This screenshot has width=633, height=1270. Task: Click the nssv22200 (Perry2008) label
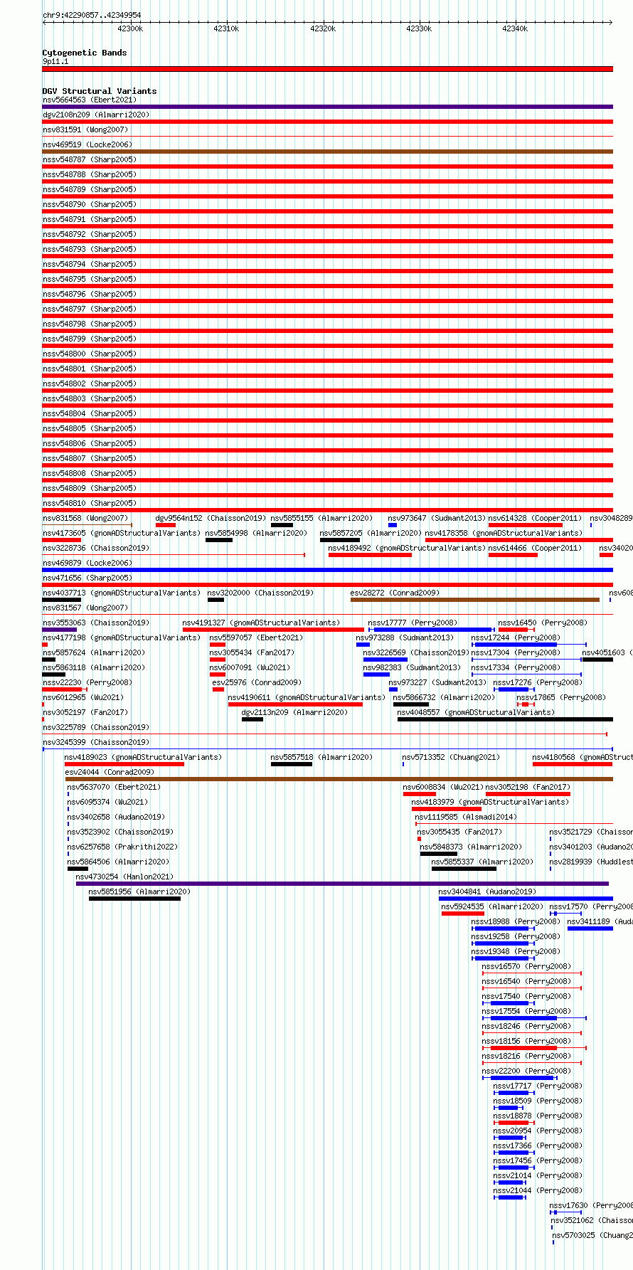click(526, 1071)
